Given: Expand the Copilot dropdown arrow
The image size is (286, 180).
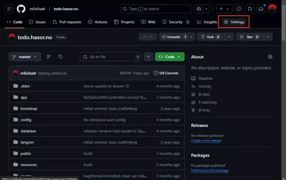Looking at the screenshot, I should (x=206, y=9).
